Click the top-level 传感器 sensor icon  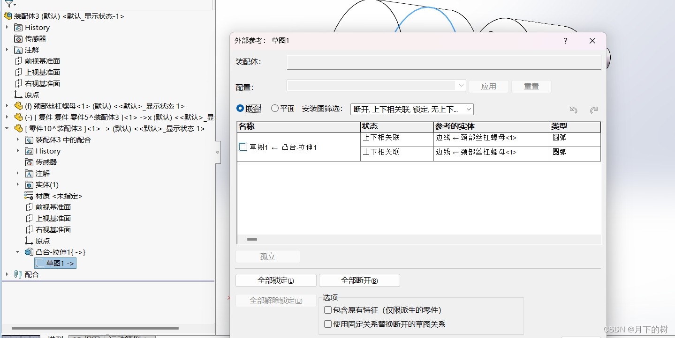tap(18, 38)
